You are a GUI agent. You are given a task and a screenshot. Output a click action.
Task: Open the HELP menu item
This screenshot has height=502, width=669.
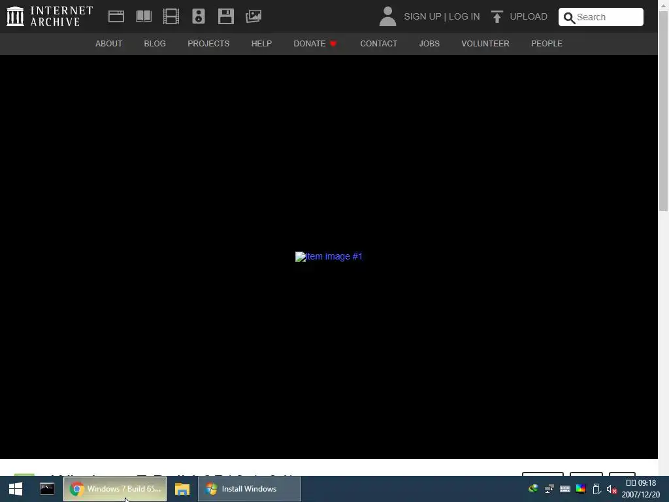pos(261,44)
